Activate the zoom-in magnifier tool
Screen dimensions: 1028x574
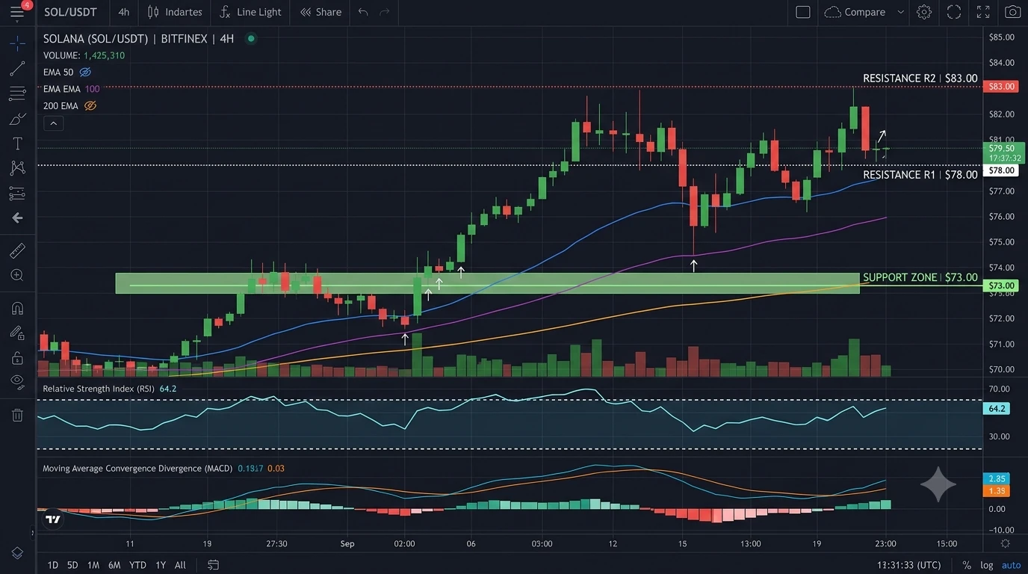click(17, 275)
